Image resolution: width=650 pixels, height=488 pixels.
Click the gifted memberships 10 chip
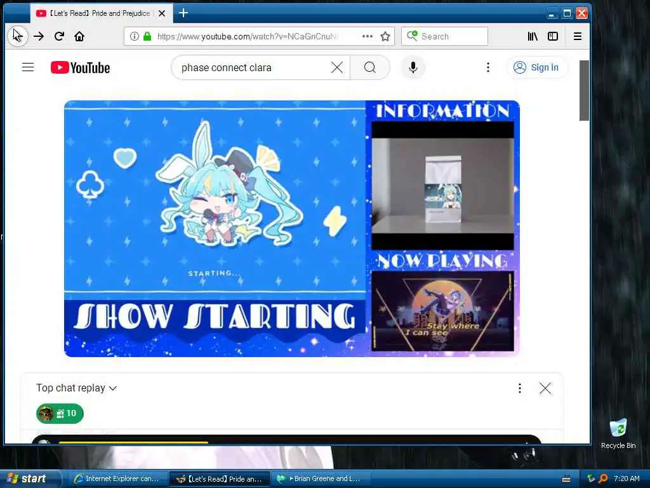point(60,413)
